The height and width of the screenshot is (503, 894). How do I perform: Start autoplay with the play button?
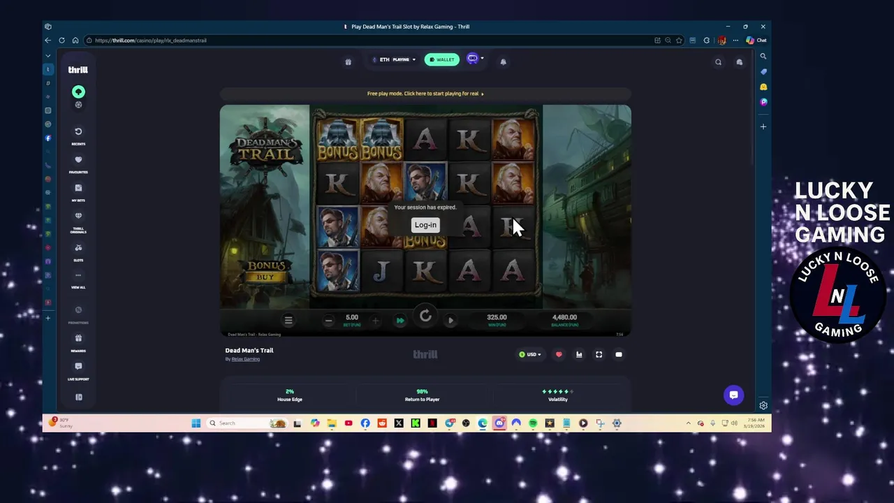tap(450, 321)
